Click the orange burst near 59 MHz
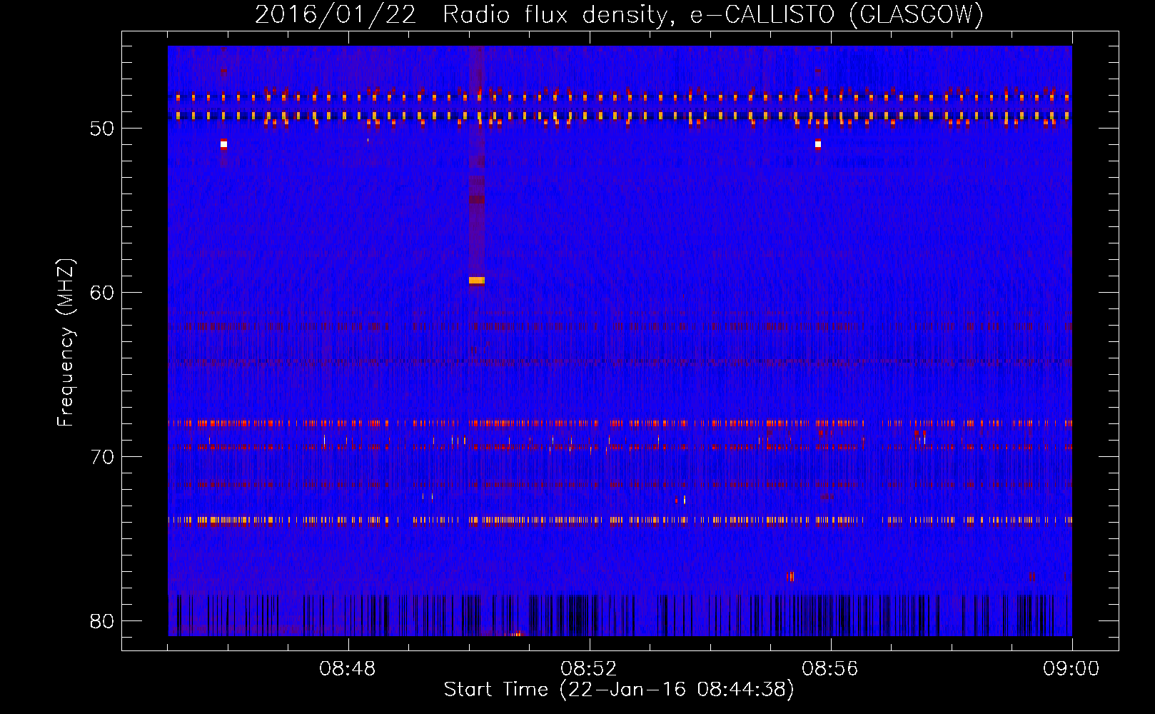1155x714 pixels. point(477,281)
